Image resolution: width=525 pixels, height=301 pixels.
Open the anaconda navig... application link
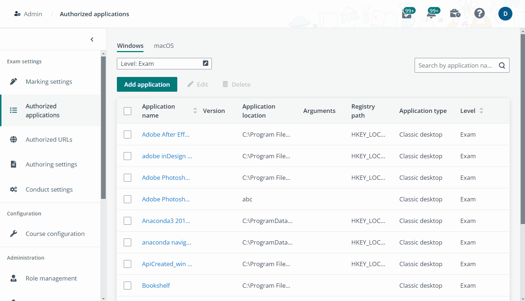pyautogui.click(x=166, y=242)
